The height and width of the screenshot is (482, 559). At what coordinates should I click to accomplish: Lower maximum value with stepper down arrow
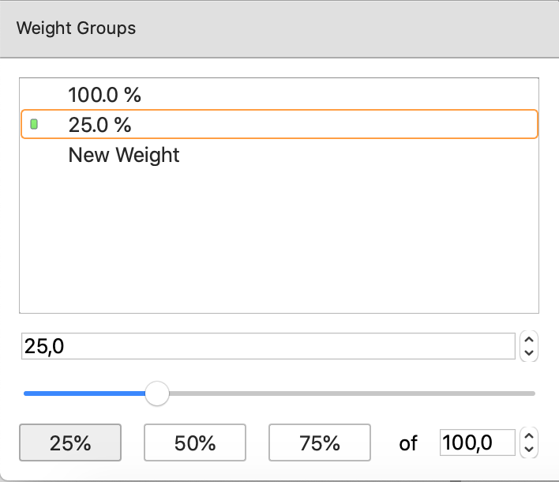point(530,450)
